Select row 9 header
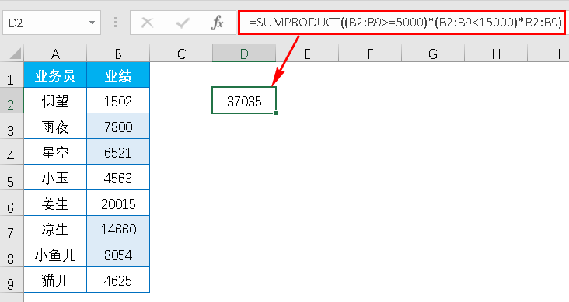This screenshot has height=302, width=569. (11, 280)
